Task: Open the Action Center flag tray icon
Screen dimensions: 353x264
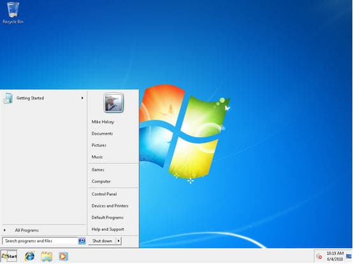Action: (319, 256)
